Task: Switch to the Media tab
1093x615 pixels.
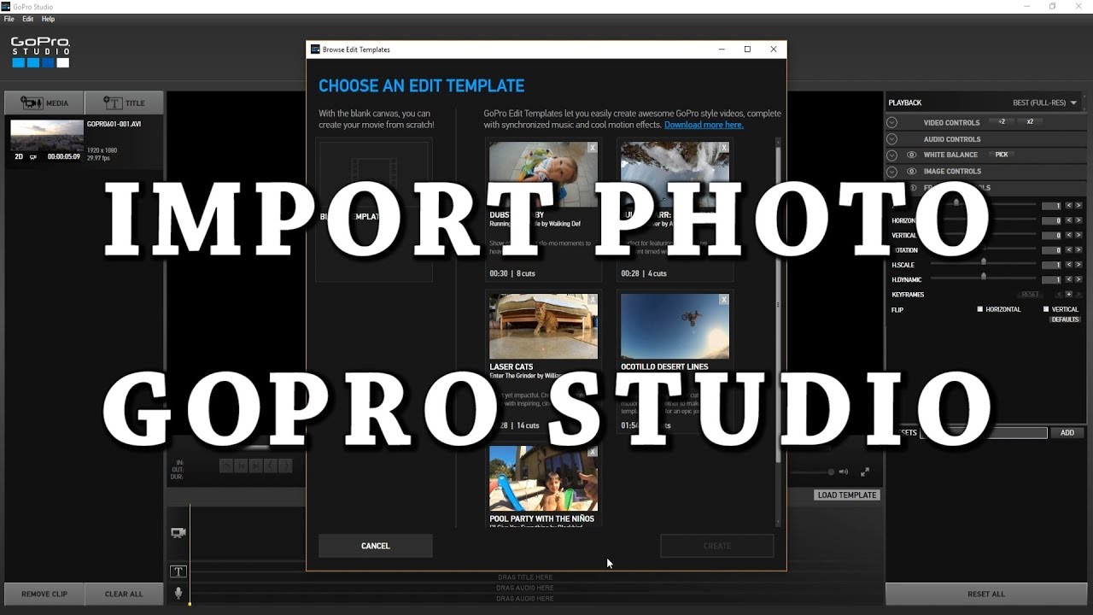Action: coord(44,102)
